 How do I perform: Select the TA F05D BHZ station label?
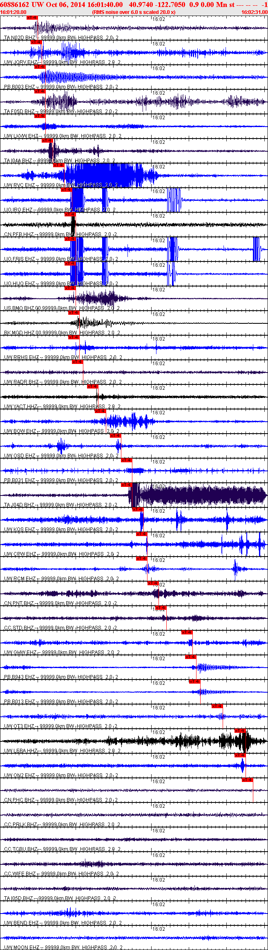61,111
